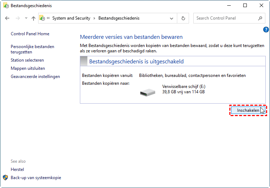
Task: Go to Mappen uitsluiten
Action: [28, 68]
